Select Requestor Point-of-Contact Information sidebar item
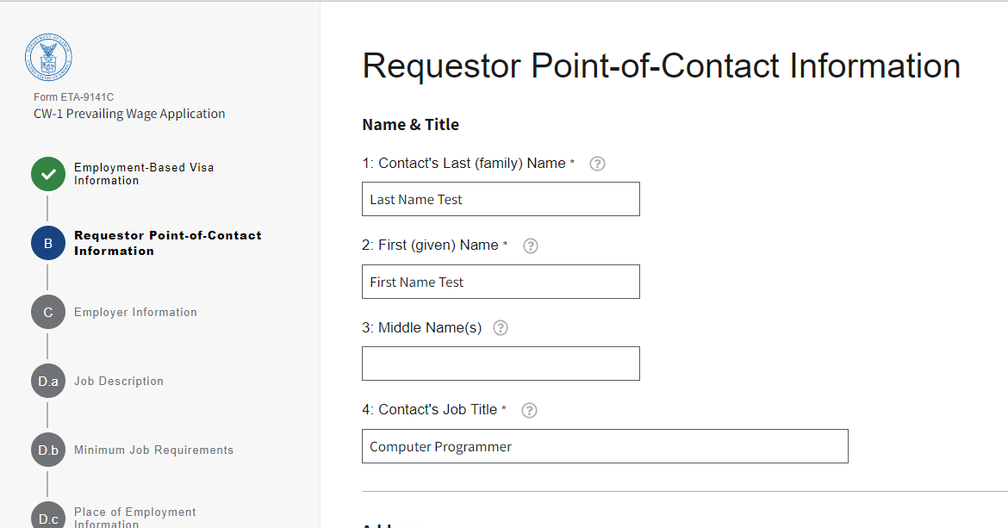Image resolution: width=1008 pixels, height=528 pixels. [x=167, y=243]
